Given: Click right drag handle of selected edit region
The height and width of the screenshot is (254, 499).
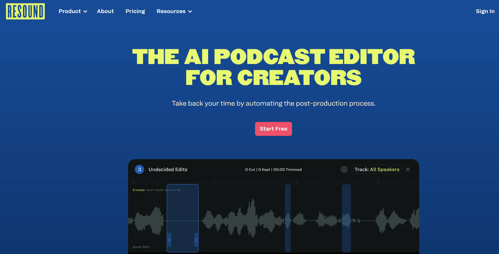Looking at the screenshot, I should pyautogui.click(x=196, y=240).
